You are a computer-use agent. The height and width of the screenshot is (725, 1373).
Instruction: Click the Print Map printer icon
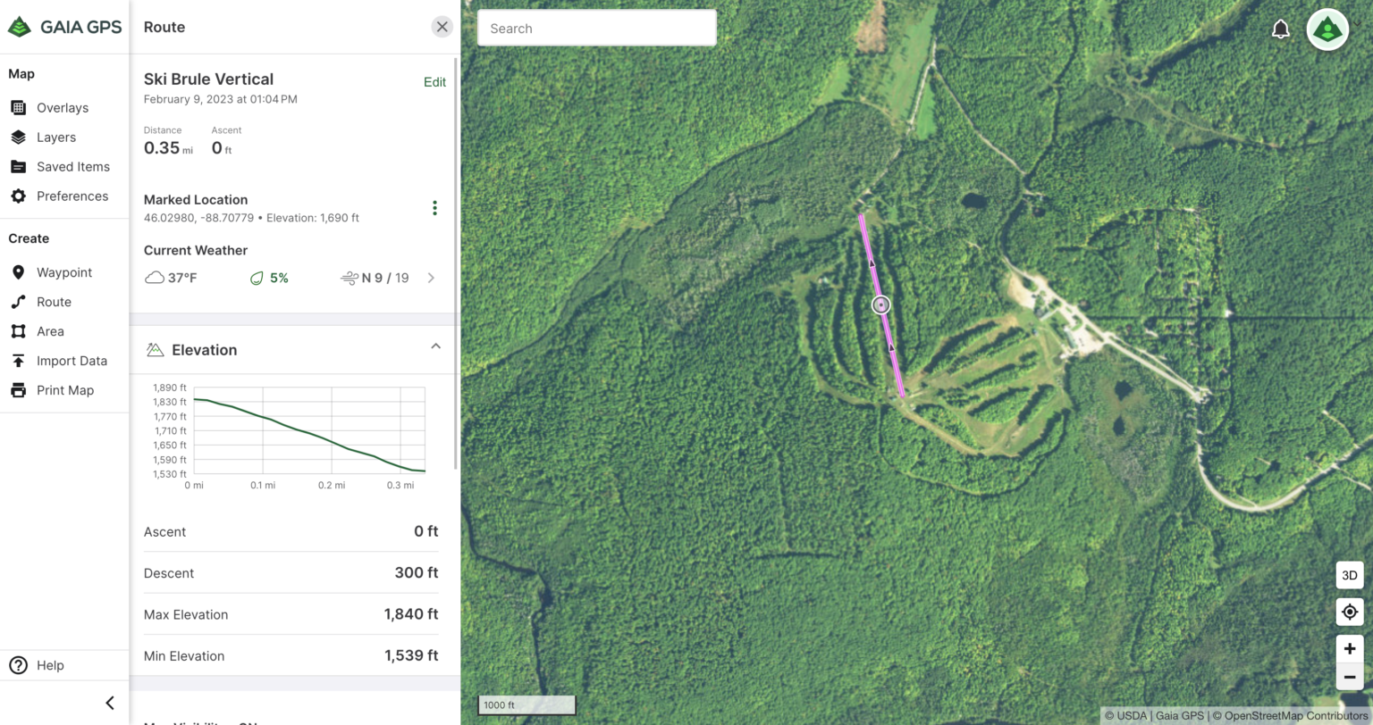pos(18,390)
